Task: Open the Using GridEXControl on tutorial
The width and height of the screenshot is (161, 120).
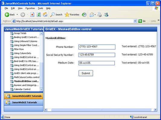Action: tap(26, 69)
